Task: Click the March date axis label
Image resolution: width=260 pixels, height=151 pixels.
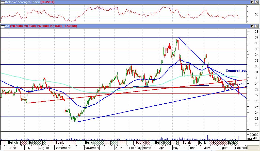Action: pyautogui.click(x=147, y=148)
